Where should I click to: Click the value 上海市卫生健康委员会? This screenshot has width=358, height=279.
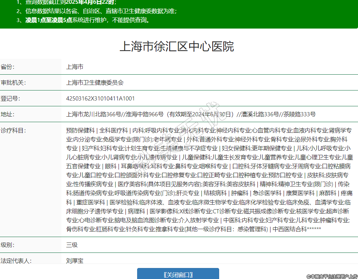95,83
